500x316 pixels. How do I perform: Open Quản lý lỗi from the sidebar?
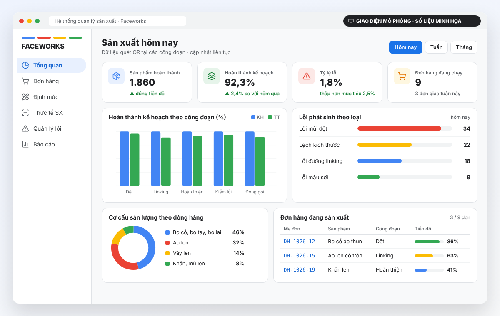click(x=52, y=128)
